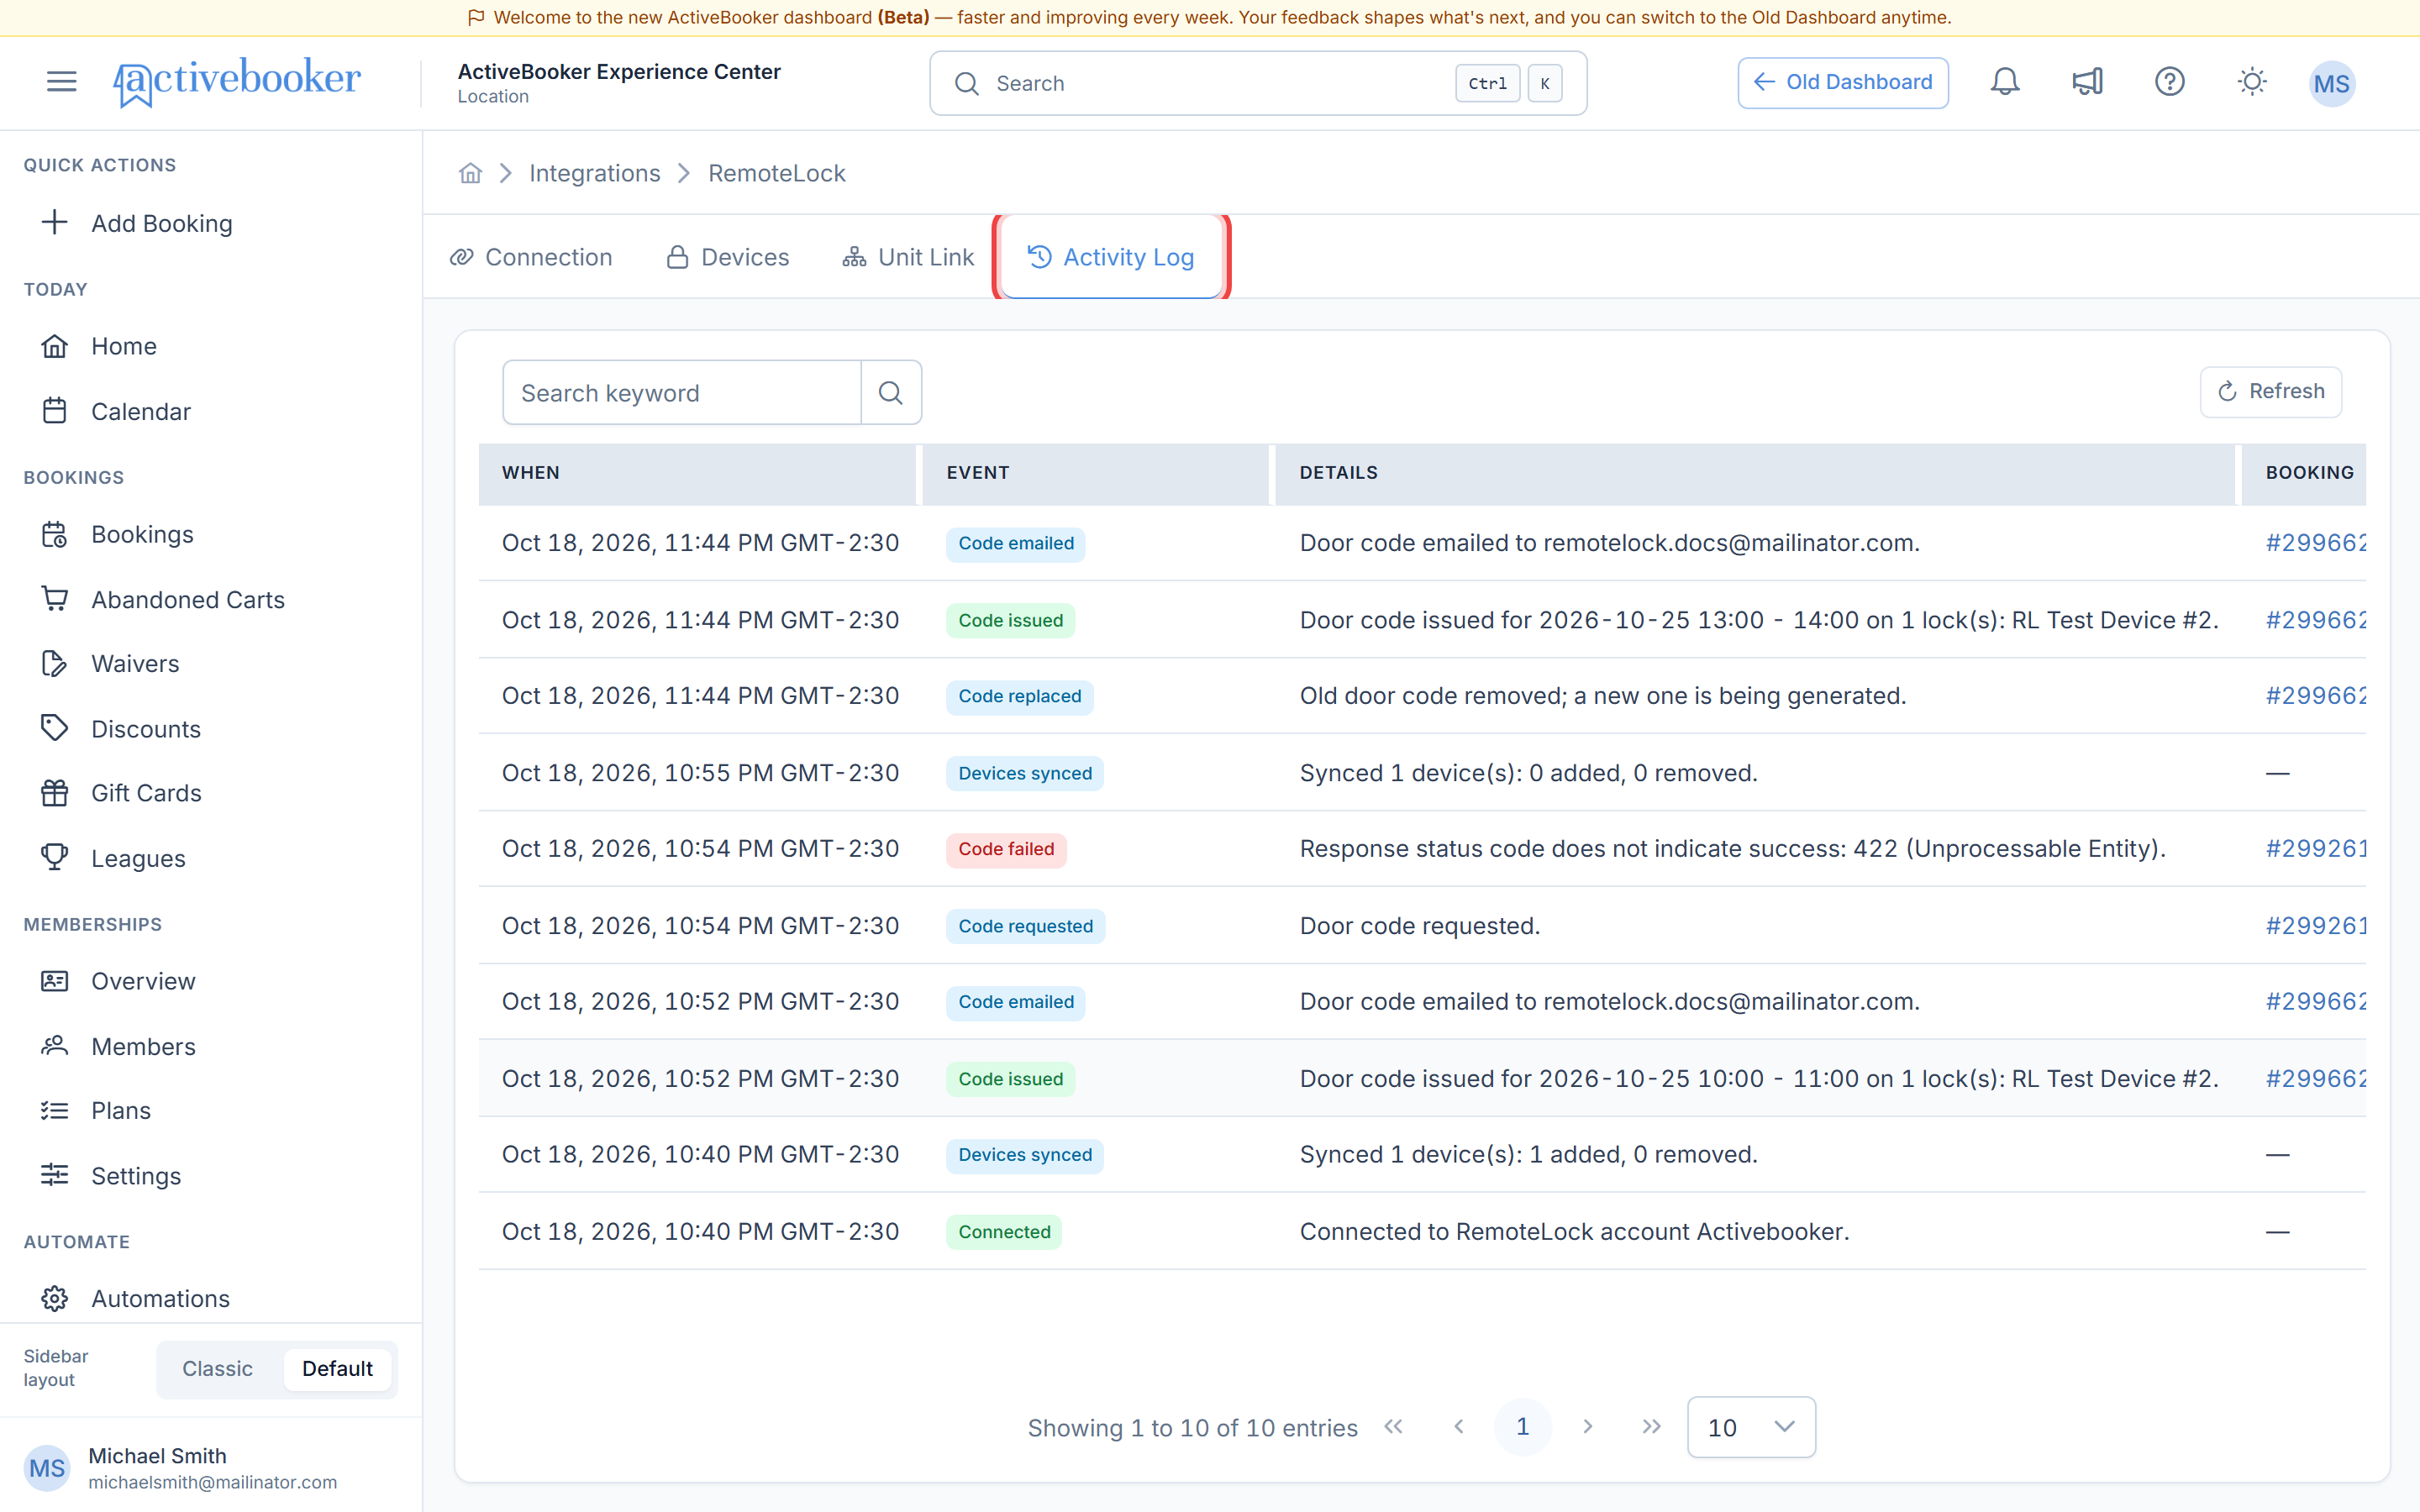Image resolution: width=2420 pixels, height=1512 pixels.
Task: Open booking link on 10:52 PM Code issued row
Action: point(2315,1079)
